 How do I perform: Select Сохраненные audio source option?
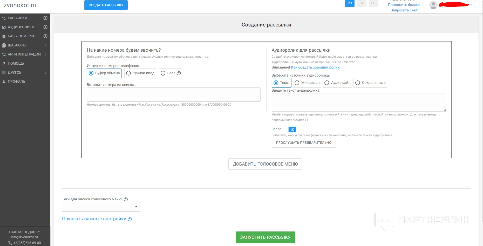coord(358,83)
